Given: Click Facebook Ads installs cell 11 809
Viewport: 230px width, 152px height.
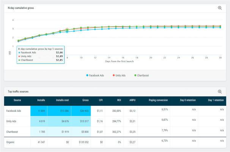Looking at the screenshot, I should (41, 111).
